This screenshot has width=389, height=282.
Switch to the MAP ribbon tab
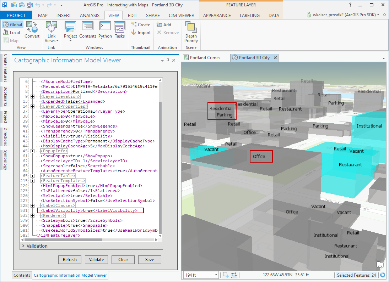(x=43, y=15)
